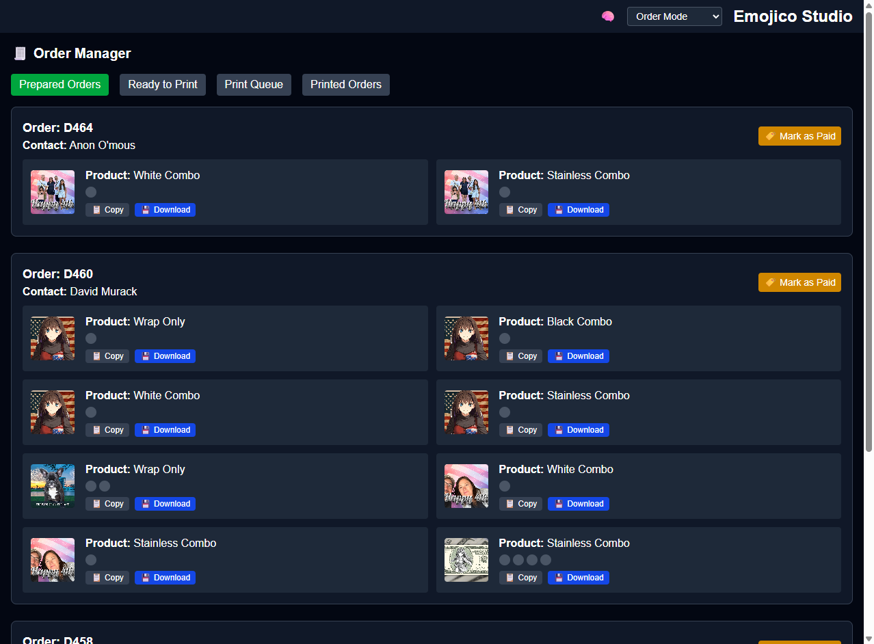This screenshot has width=874, height=644.
Task: Download D460 Happy 4th White Combo design
Action: pos(579,504)
